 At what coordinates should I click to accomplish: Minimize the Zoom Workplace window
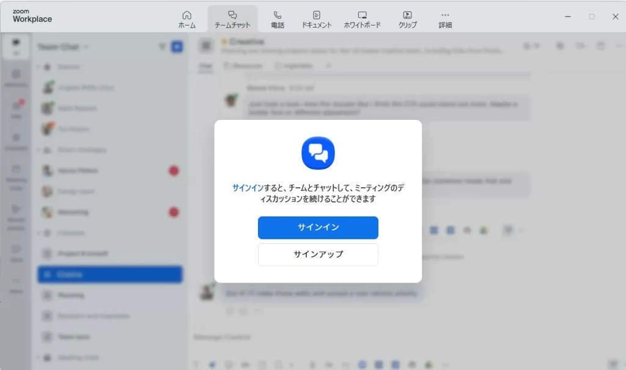pos(568,17)
